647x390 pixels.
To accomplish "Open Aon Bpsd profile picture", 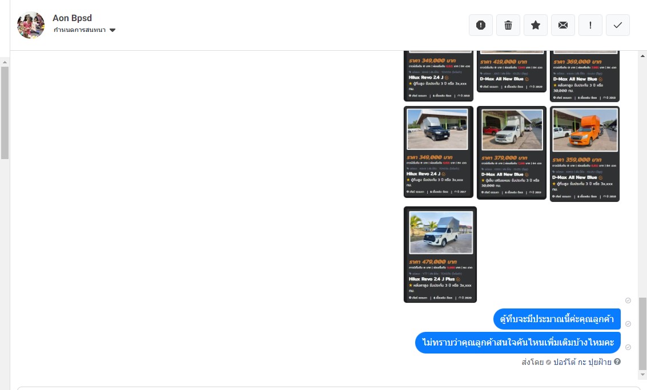I will click(x=30, y=25).
